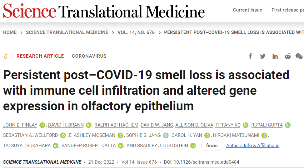The image size is (304, 168).
Task: Go to Current Issue menu item
Action: (x=247, y=10)
